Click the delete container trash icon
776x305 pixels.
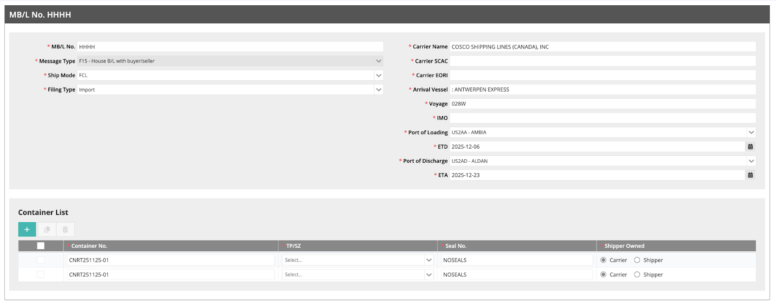65,229
